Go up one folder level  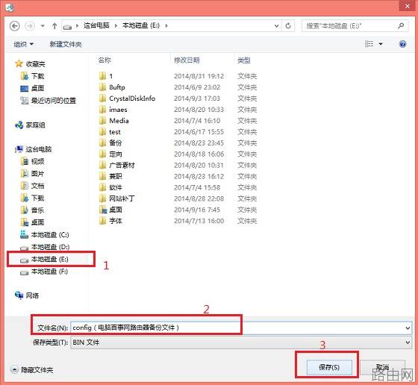pyautogui.click(x=54, y=26)
